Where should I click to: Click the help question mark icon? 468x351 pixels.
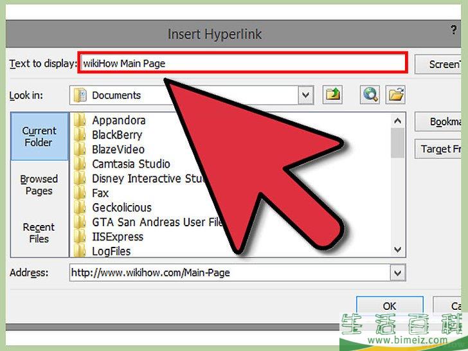pyautogui.click(x=453, y=30)
